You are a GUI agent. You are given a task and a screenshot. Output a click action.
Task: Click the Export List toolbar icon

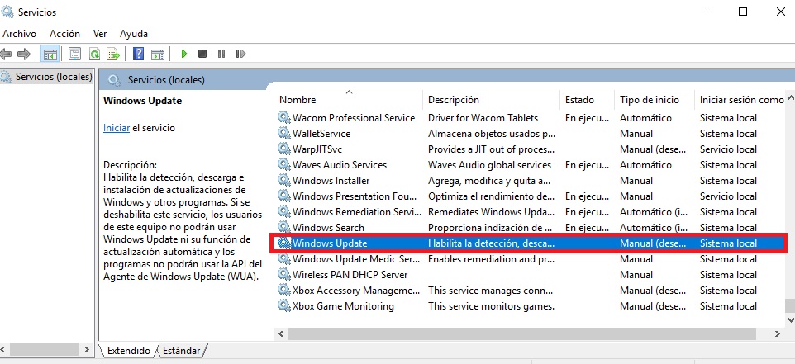coord(113,54)
